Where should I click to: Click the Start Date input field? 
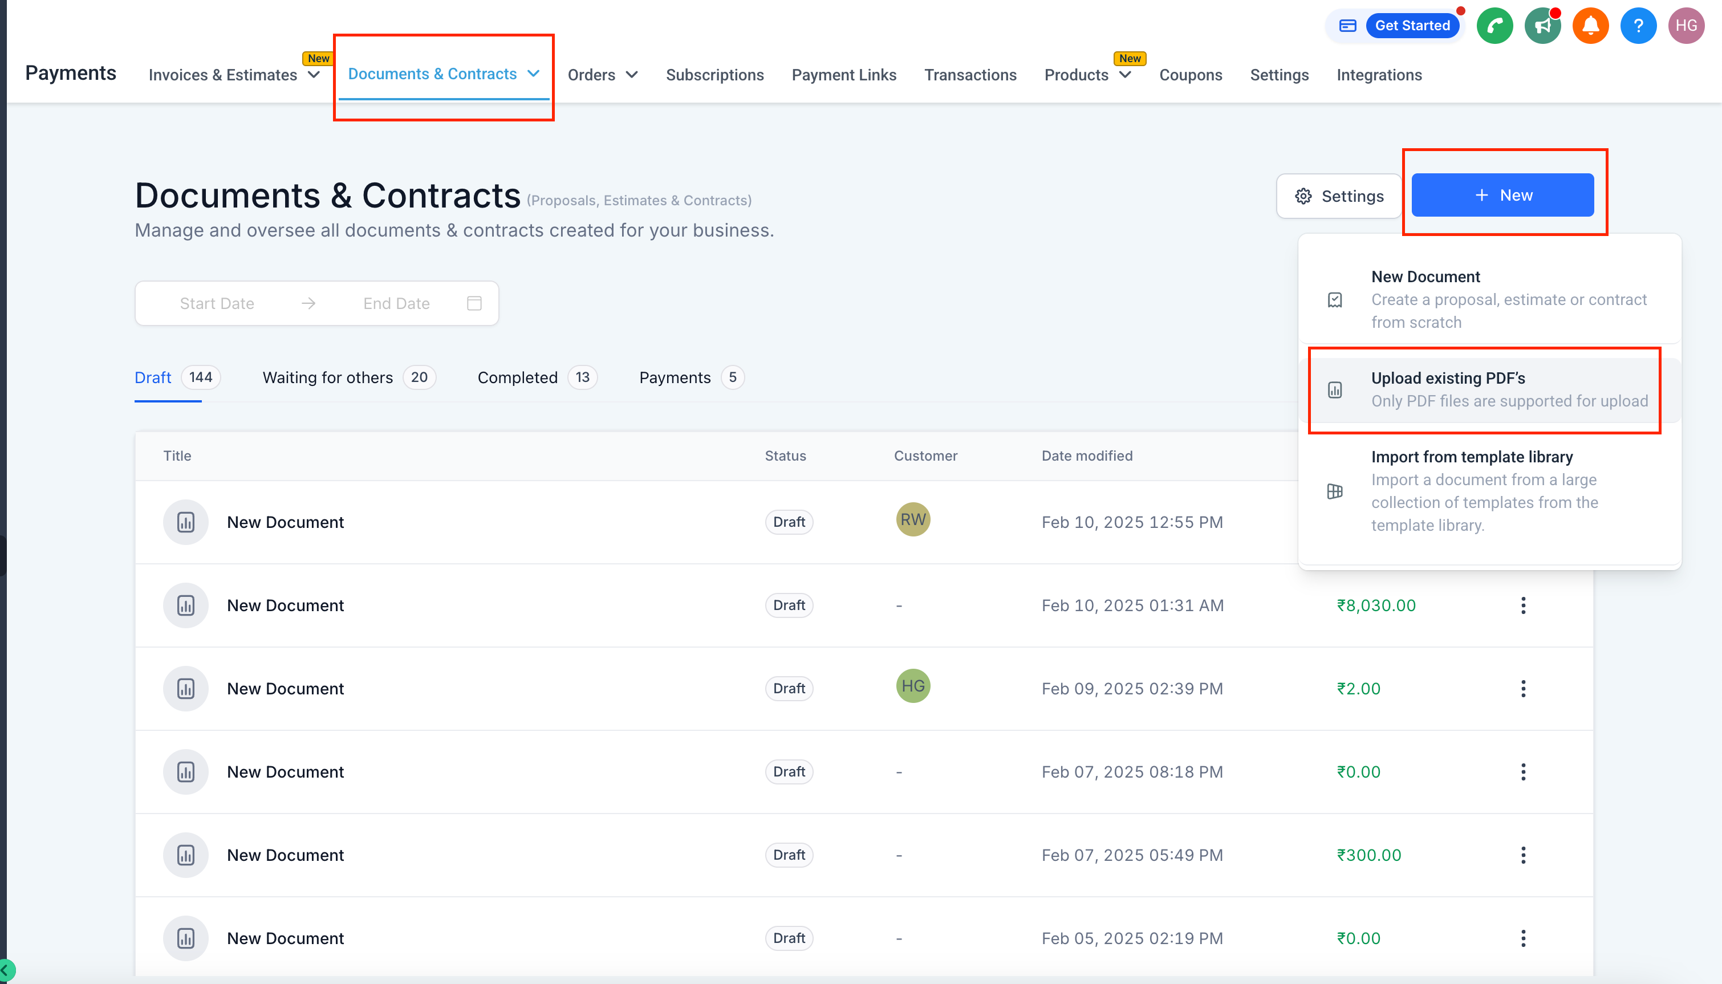[x=217, y=303]
